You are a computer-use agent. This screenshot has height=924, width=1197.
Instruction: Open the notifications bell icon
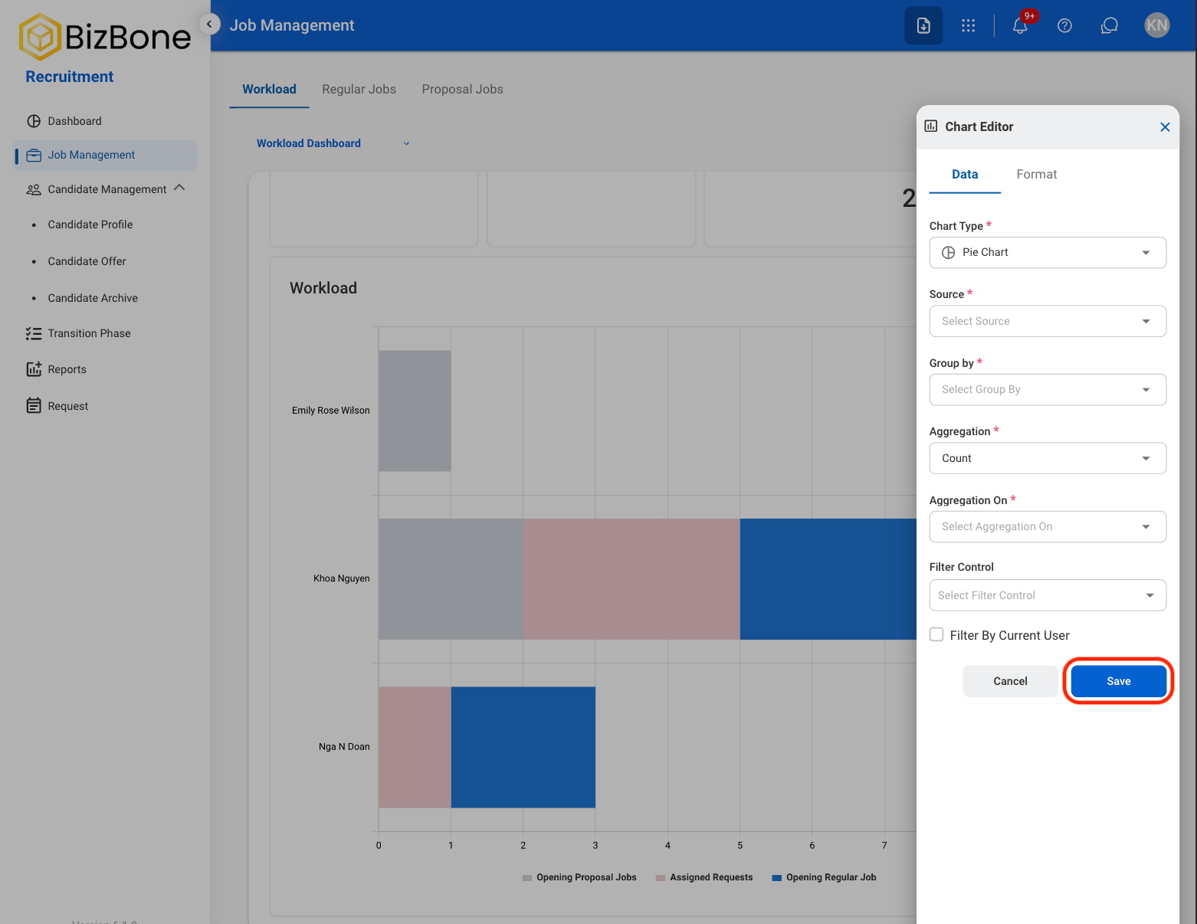[x=1020, y=25]
